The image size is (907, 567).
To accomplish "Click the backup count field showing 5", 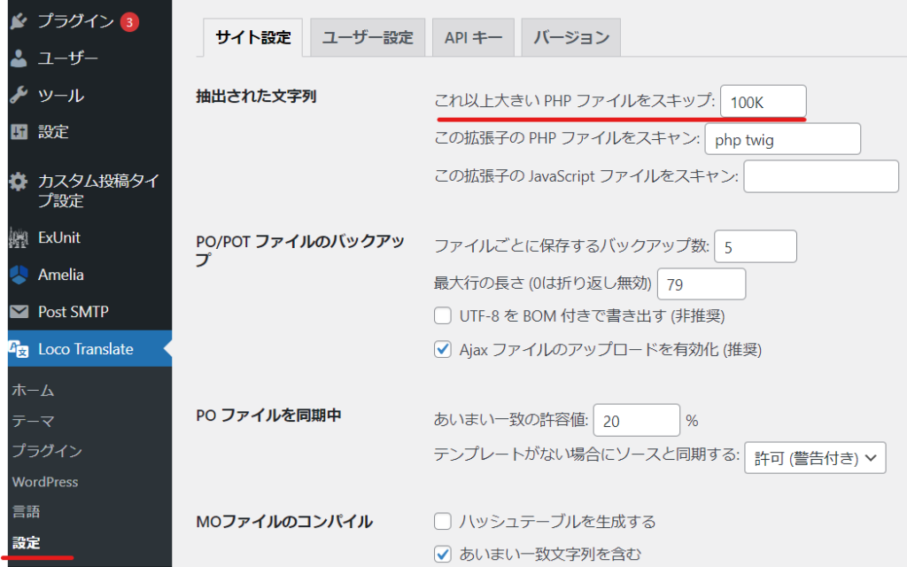I will (756, 247).
